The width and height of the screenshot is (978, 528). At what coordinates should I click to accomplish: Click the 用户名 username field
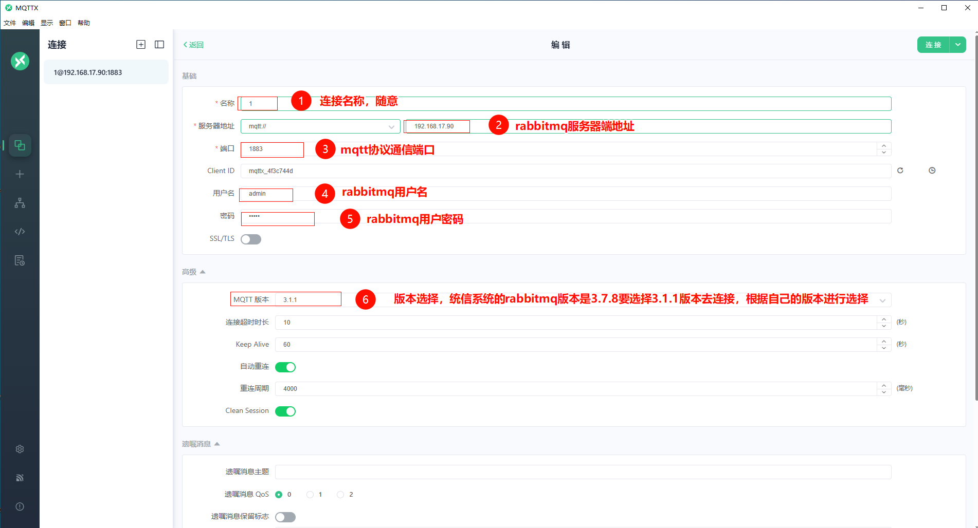tap(566, 194)
